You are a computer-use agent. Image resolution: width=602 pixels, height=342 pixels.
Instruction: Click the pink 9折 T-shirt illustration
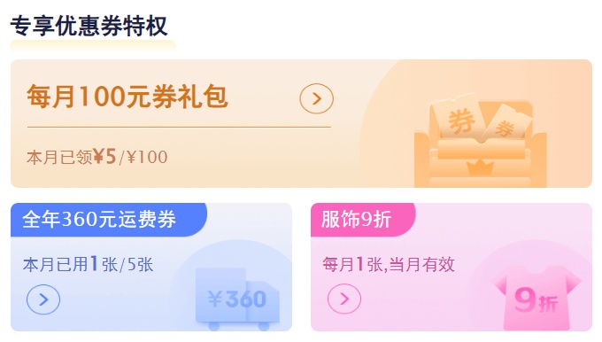pos(536,298)
